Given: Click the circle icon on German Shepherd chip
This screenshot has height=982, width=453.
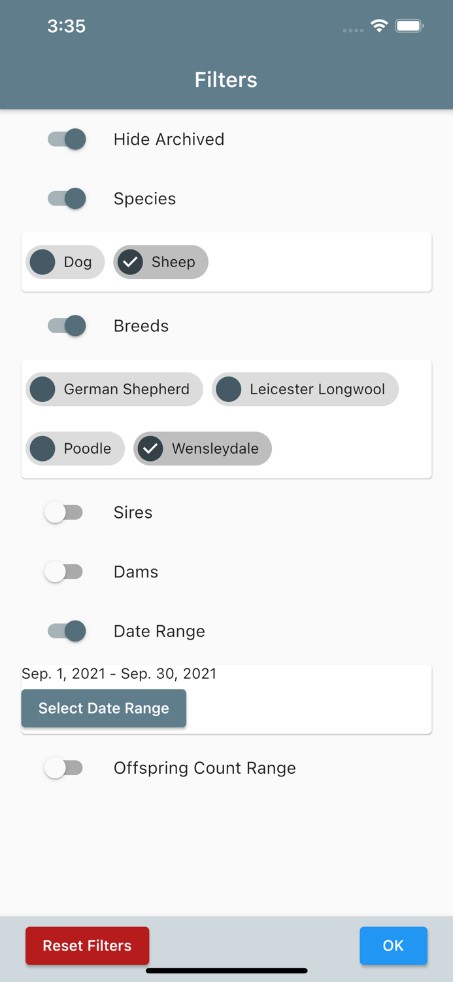Looking at the screenshot, I should (x=42, y=389).
